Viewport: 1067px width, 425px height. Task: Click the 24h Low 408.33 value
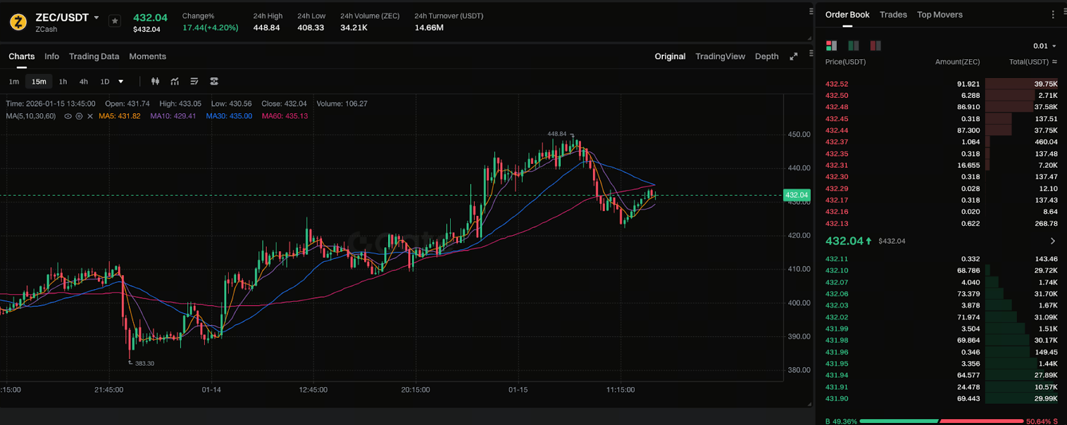click(x=311, y=28)
